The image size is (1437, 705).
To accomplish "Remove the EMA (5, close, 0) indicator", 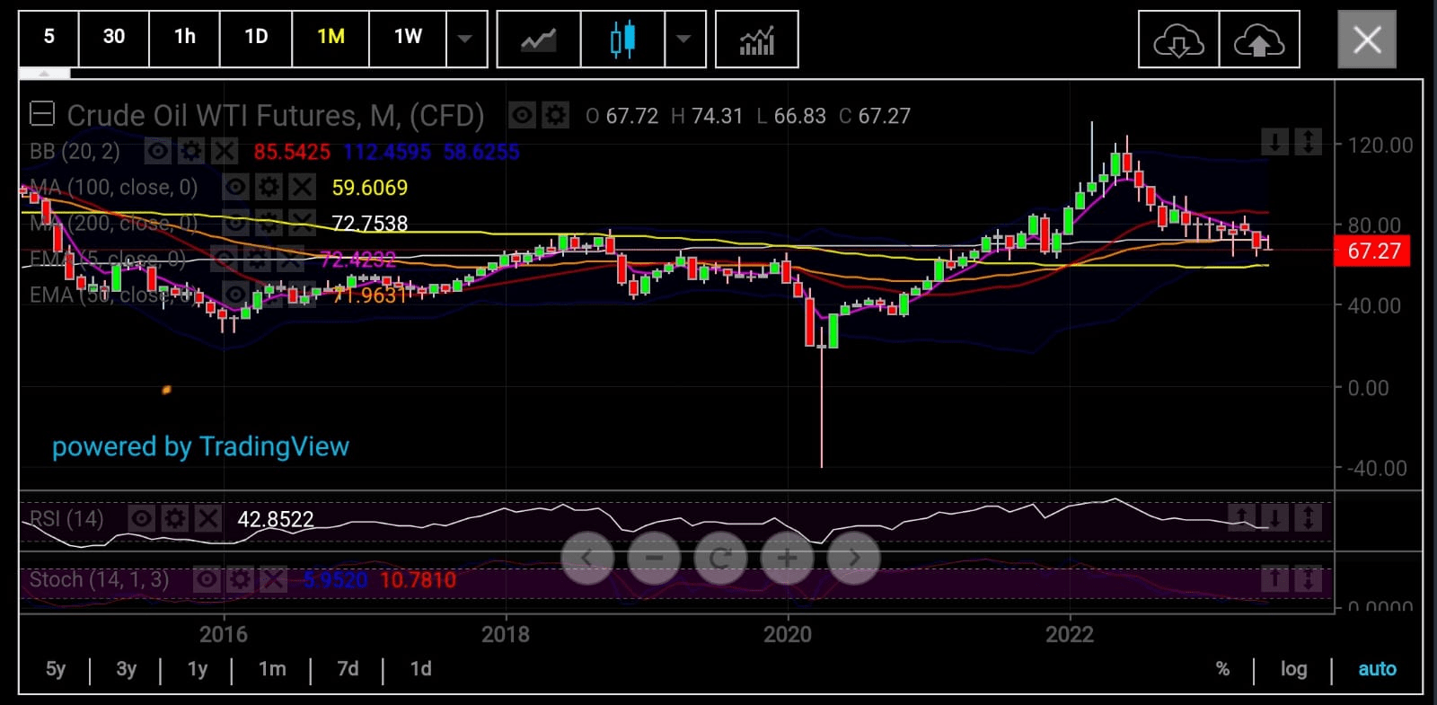I will click(x=290, y=260).
